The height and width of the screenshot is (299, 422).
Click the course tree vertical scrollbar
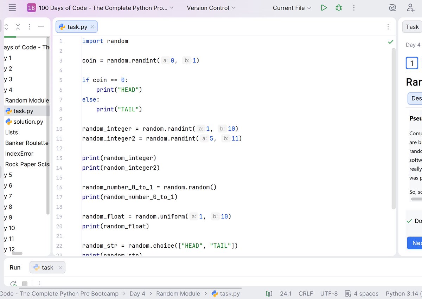(48, 126)
